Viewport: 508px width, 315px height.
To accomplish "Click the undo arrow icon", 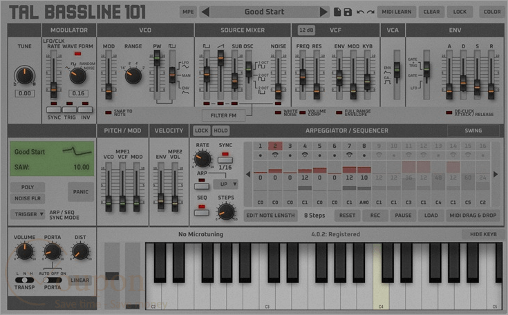I will 360,12.
